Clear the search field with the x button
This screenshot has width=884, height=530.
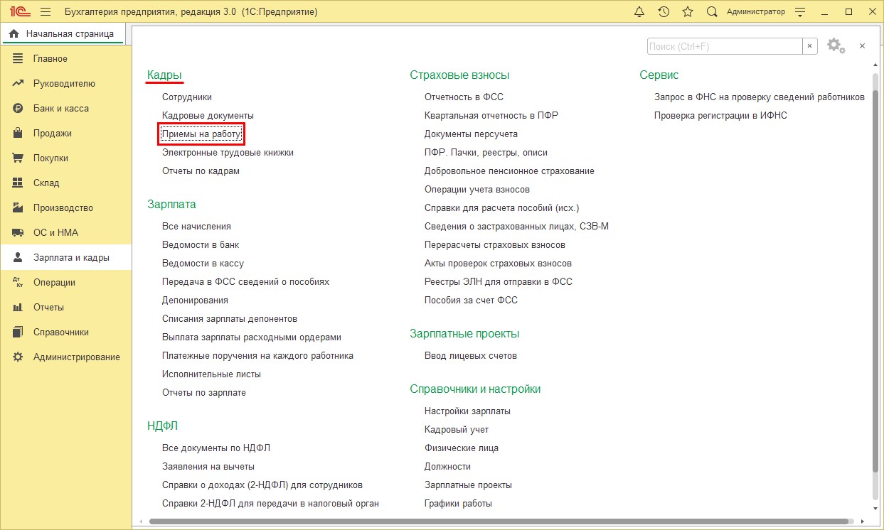(810, 46)
